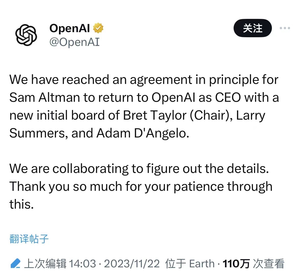Open the OpenAI profile avatar logo
Screen dimensions: 301x276
(x=26, y=35)
